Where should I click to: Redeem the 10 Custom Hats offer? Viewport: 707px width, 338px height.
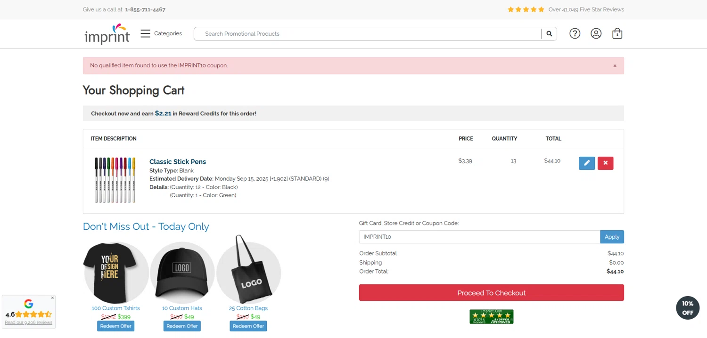click(182, 326)
